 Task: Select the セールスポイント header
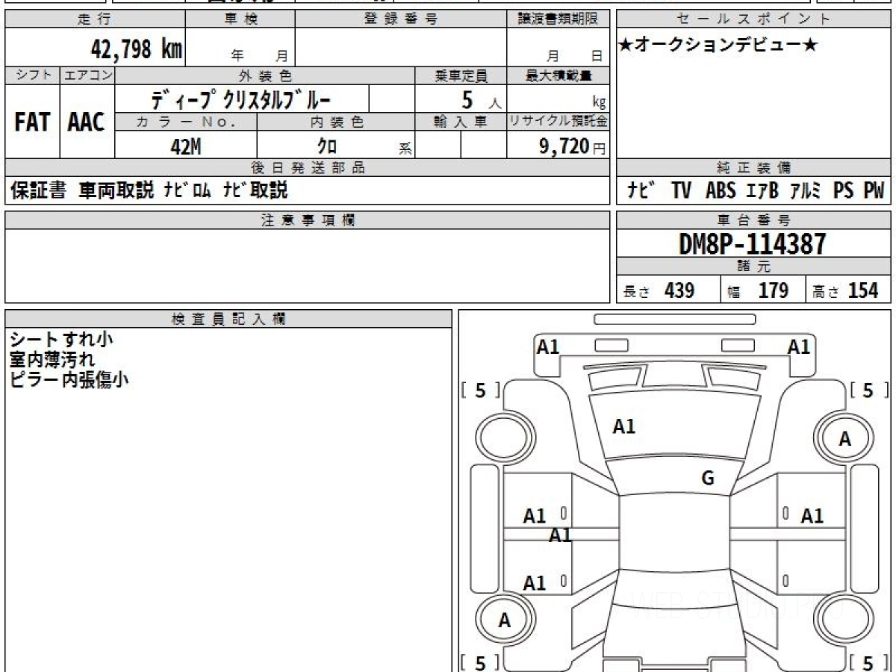[x=753, y=19]
